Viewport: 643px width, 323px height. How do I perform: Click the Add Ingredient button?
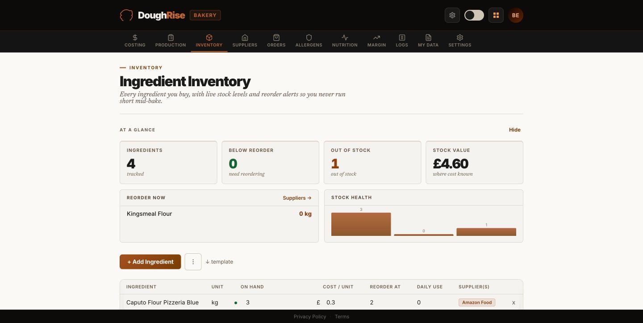pyautogui.click(x=150, y=262)
